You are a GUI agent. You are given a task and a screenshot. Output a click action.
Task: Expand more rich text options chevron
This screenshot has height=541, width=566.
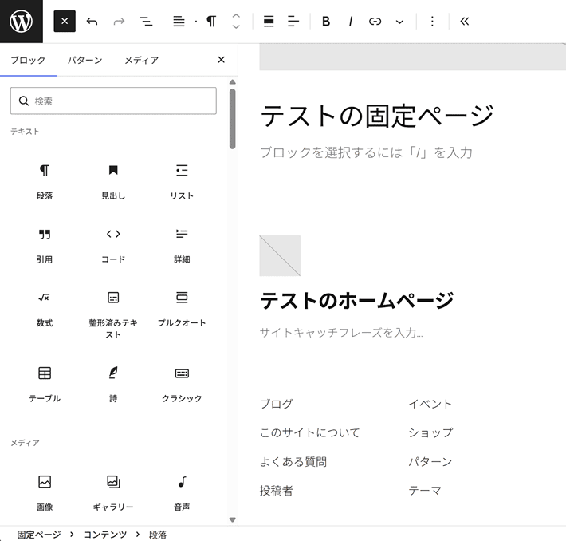pos(399,22)
